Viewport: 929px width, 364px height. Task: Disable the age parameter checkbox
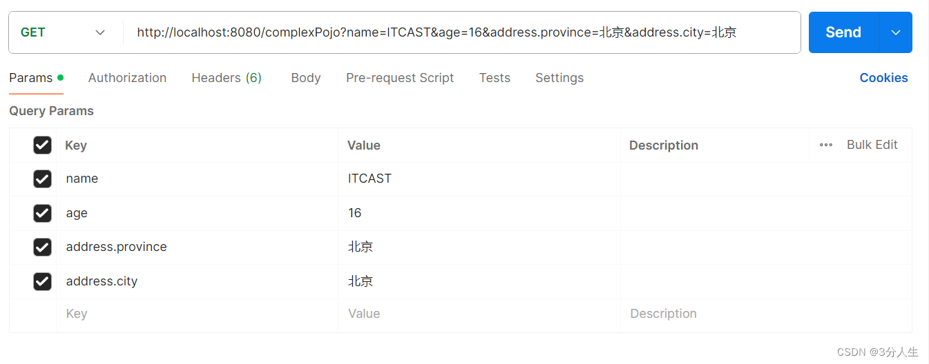42,213
